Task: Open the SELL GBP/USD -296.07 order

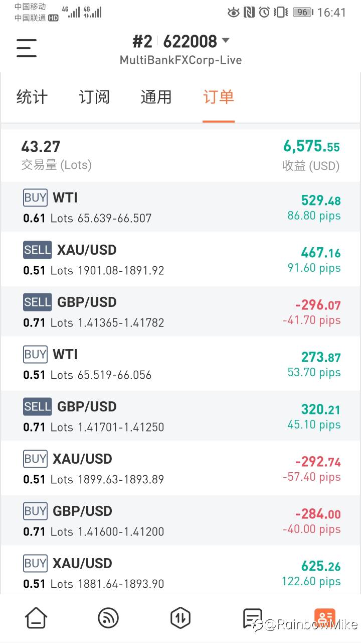Action: 180,312
